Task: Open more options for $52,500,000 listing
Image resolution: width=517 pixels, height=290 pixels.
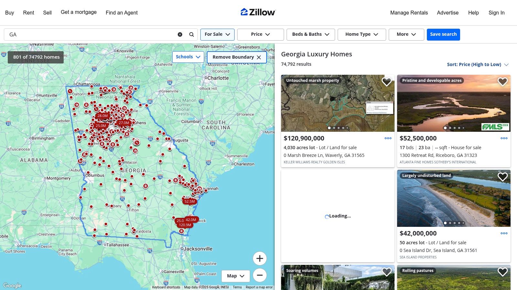Action: pyautogui.click(x=504, y=138)
